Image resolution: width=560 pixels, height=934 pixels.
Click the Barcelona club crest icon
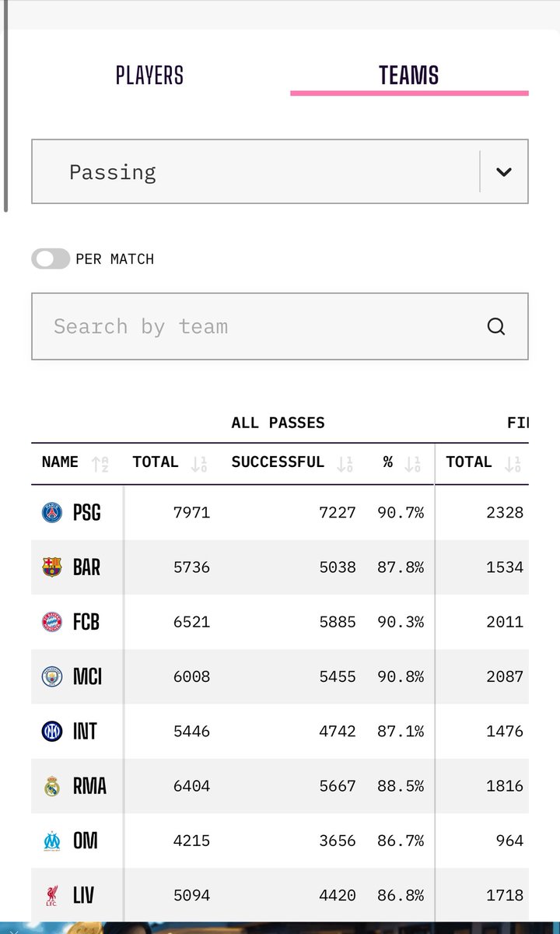[52, 567]
